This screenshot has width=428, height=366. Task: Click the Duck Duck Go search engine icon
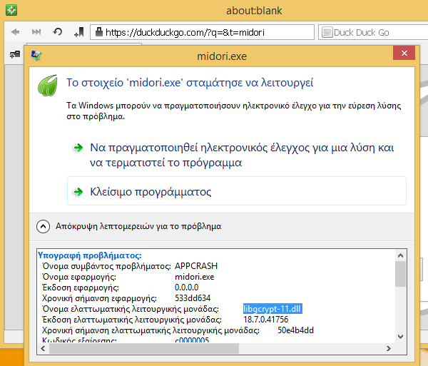point(327,32)
